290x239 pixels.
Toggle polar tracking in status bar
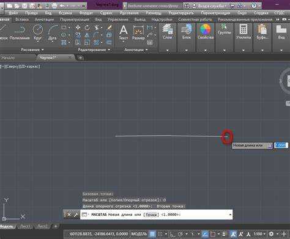click(180, 234)
